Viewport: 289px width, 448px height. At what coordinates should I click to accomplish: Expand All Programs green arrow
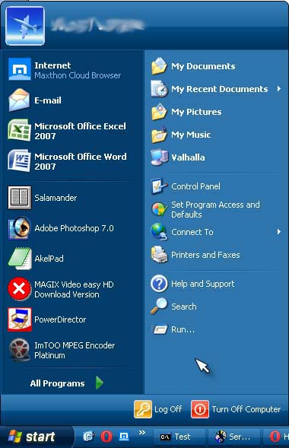(100, 383)
